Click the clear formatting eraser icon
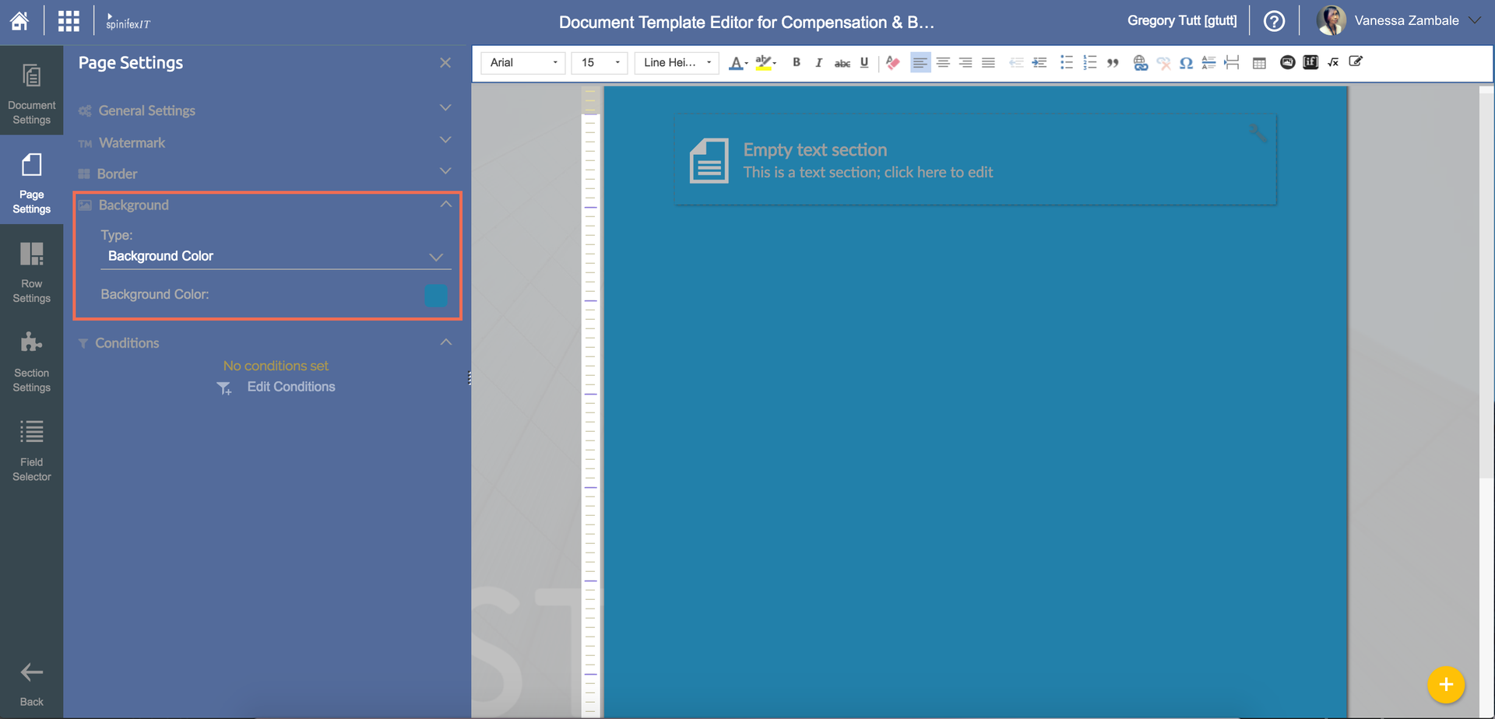This screenshot has height=719, width=1495. (893, 63)
